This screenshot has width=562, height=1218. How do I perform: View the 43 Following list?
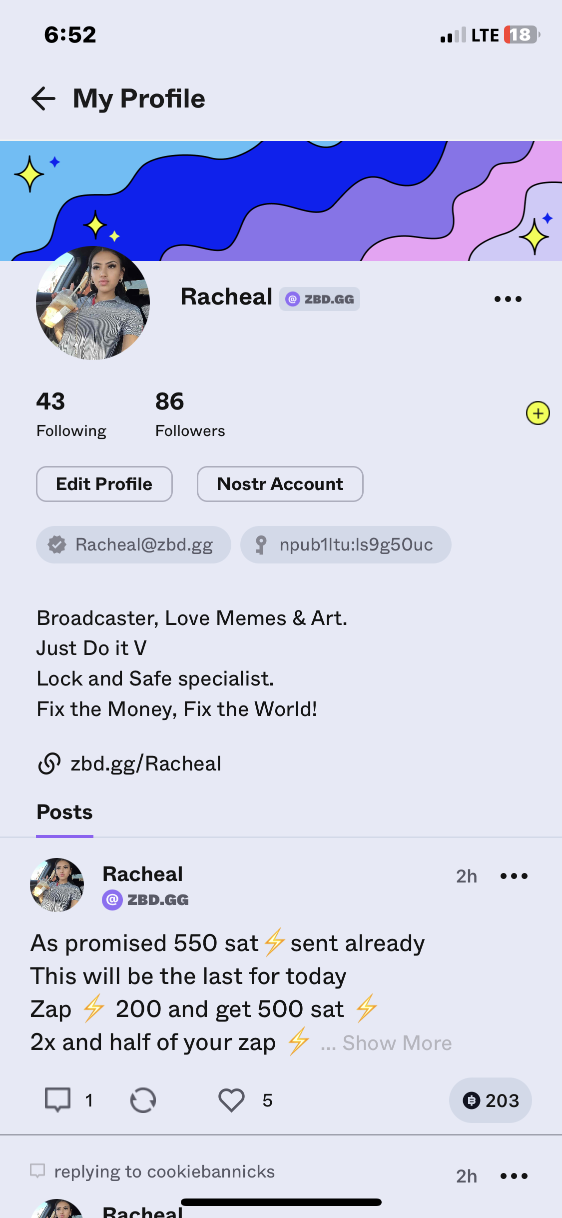[71, 414]
